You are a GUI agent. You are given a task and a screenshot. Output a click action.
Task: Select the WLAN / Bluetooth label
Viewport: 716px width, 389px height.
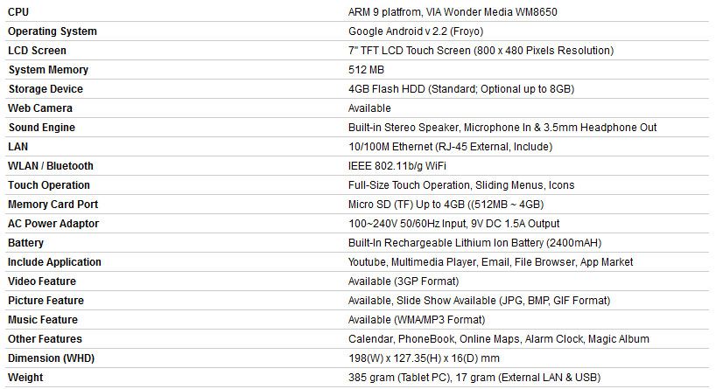point(50,166)
